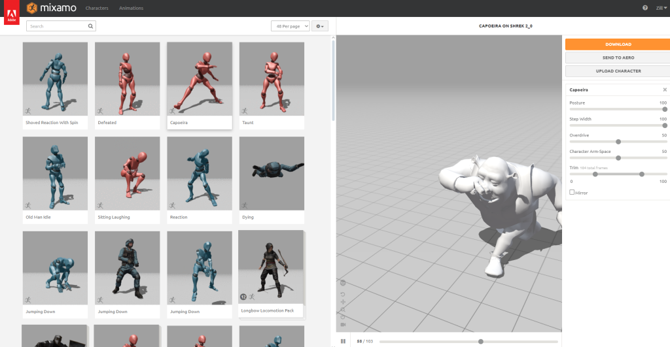Open the Animations tab
Viewport: 670px width, 347px height.
pos(131,8)
